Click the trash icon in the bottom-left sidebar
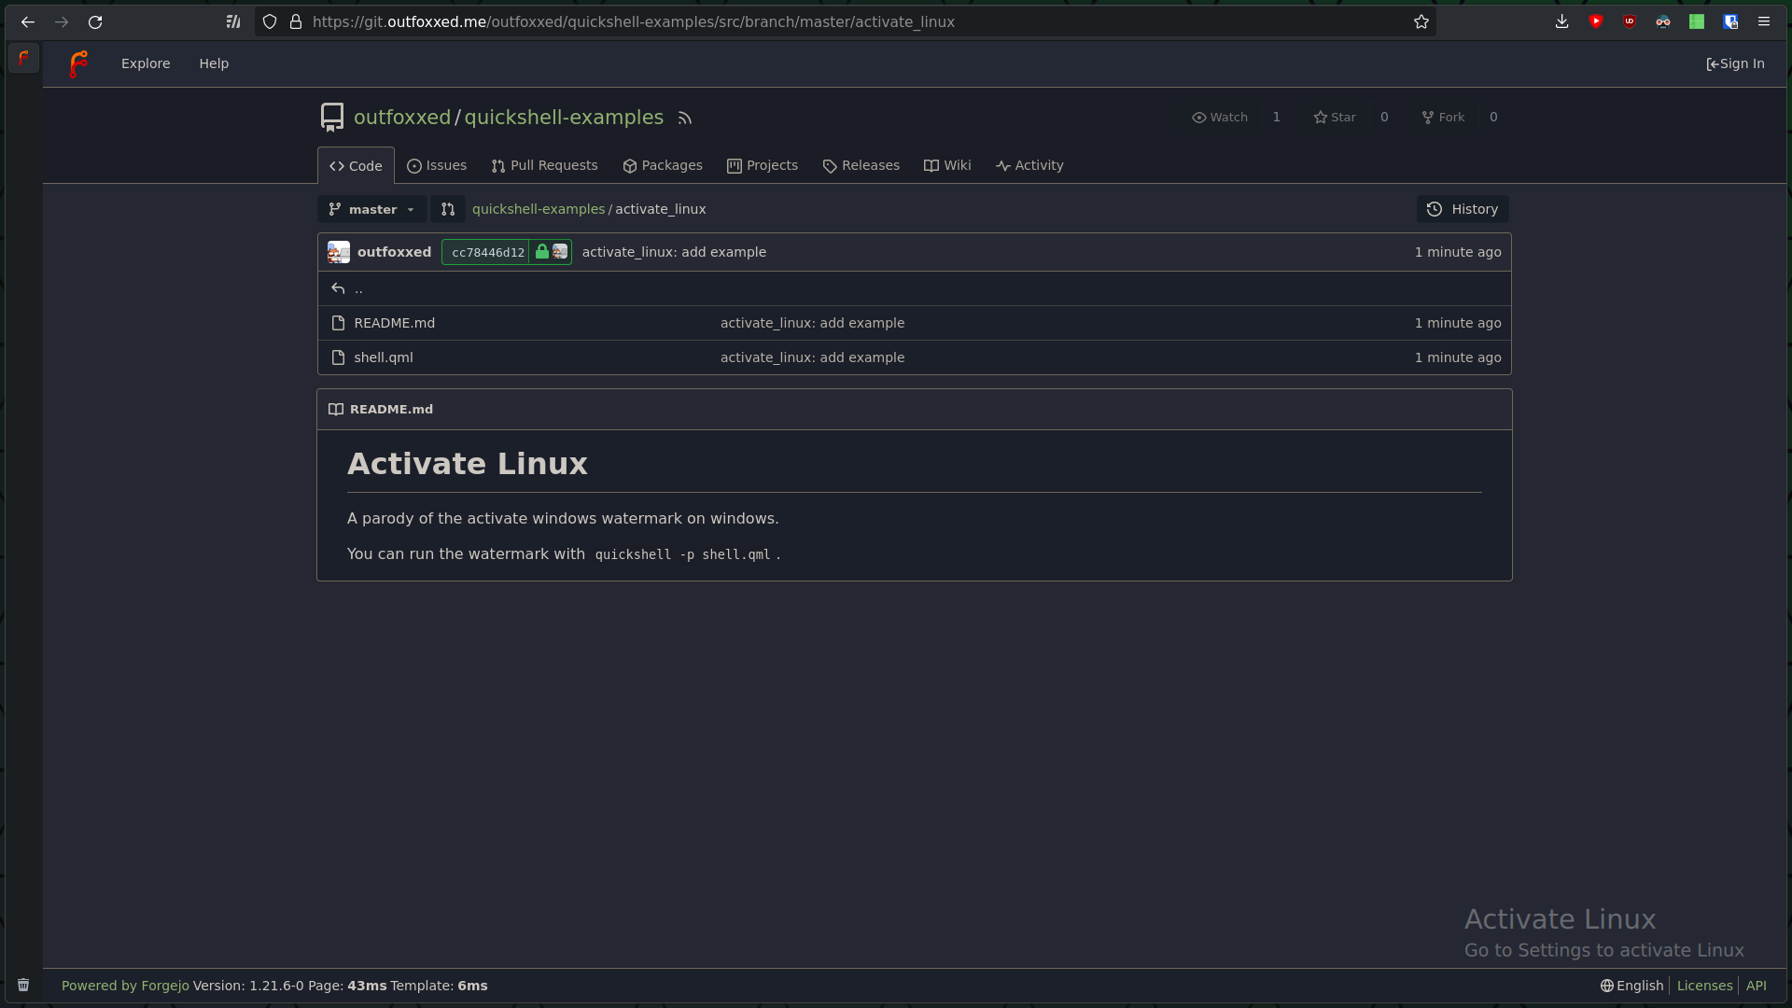 click(x=23, y=985)
